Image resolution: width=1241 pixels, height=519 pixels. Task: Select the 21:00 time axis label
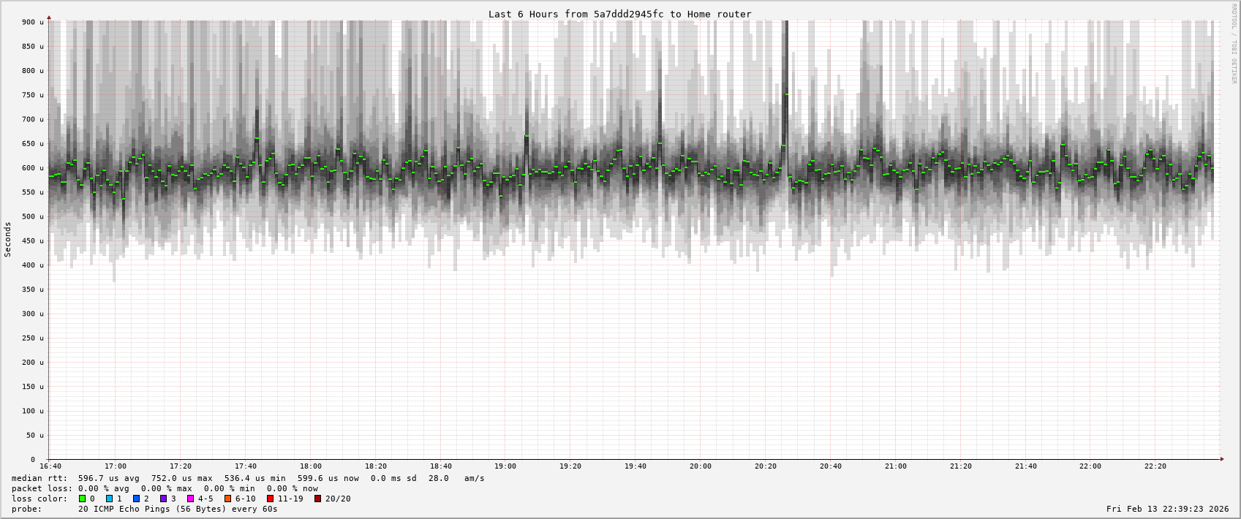[x=895, y=466]
